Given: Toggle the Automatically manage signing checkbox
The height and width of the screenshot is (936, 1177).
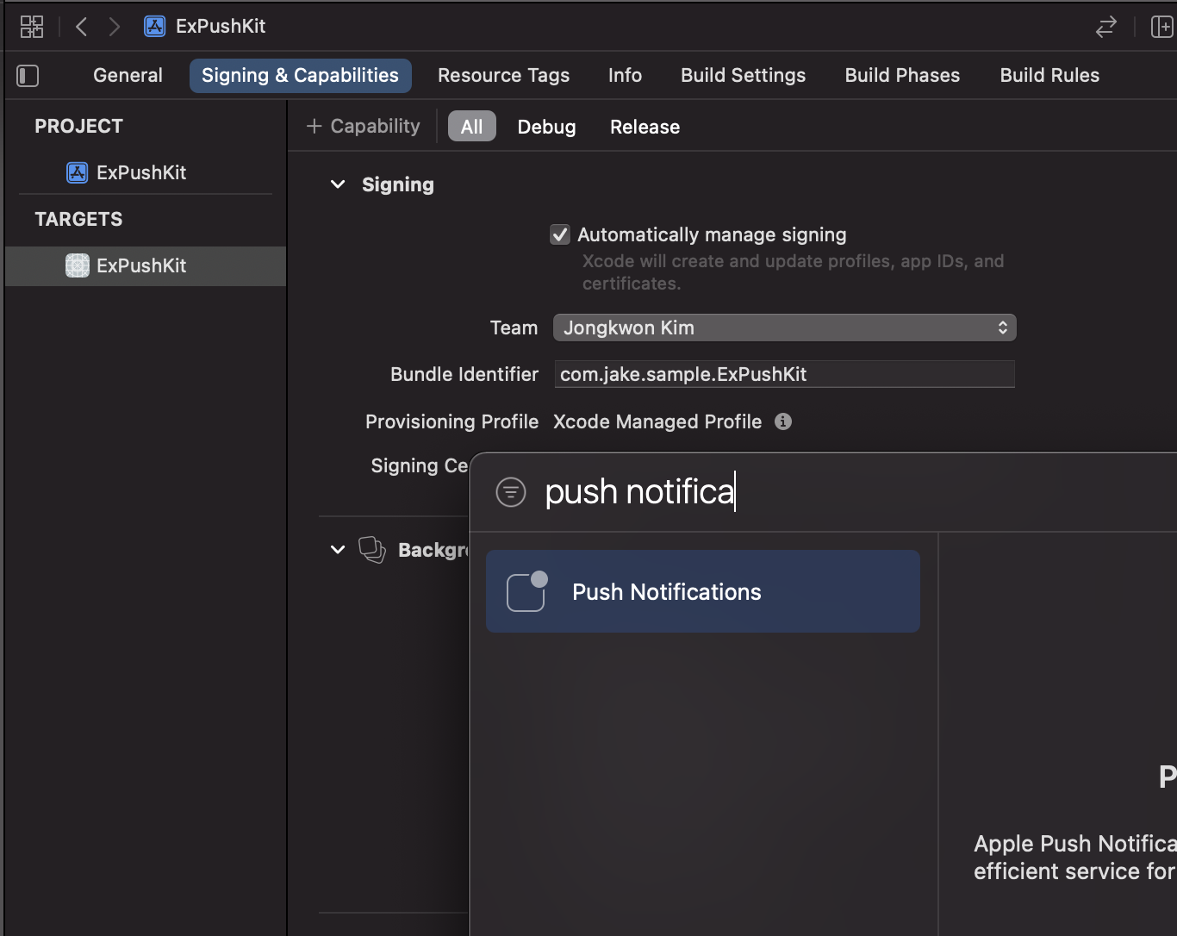Looking at the screenshot, I should tap(560, 234).
